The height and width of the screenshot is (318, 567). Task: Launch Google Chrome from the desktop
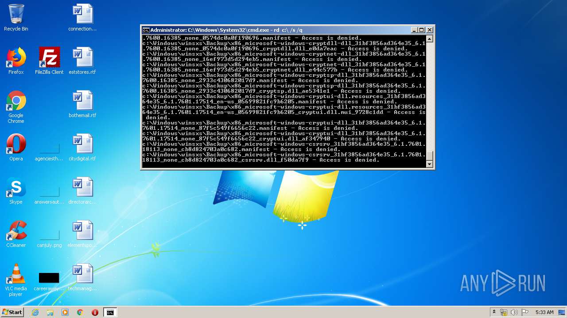tap(16, 107)
